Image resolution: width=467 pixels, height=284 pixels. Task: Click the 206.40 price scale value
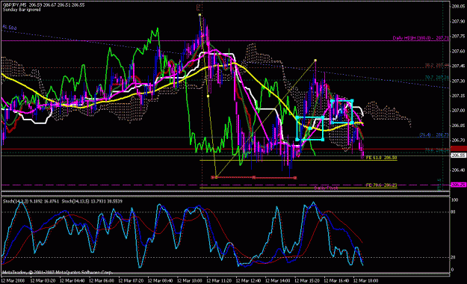click(458, 170)
